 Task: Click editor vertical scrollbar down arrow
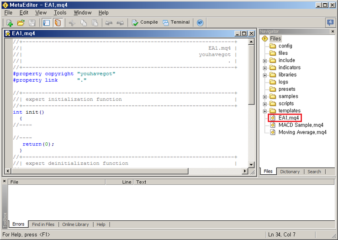251,165
